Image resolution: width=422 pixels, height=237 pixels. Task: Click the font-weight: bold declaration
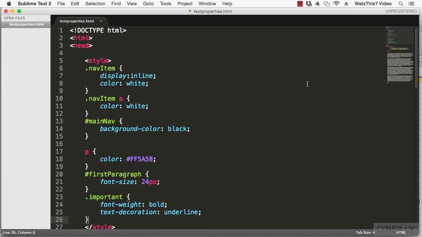pos(134,204)
